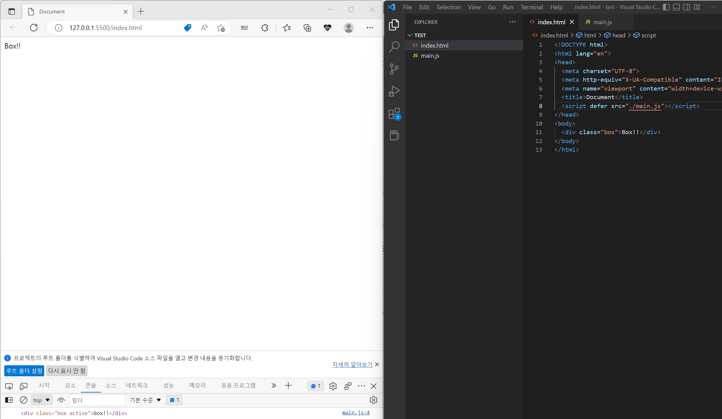Open Source Control view in activity bar
The image size is (722, 419).
(x=394, y=69)
